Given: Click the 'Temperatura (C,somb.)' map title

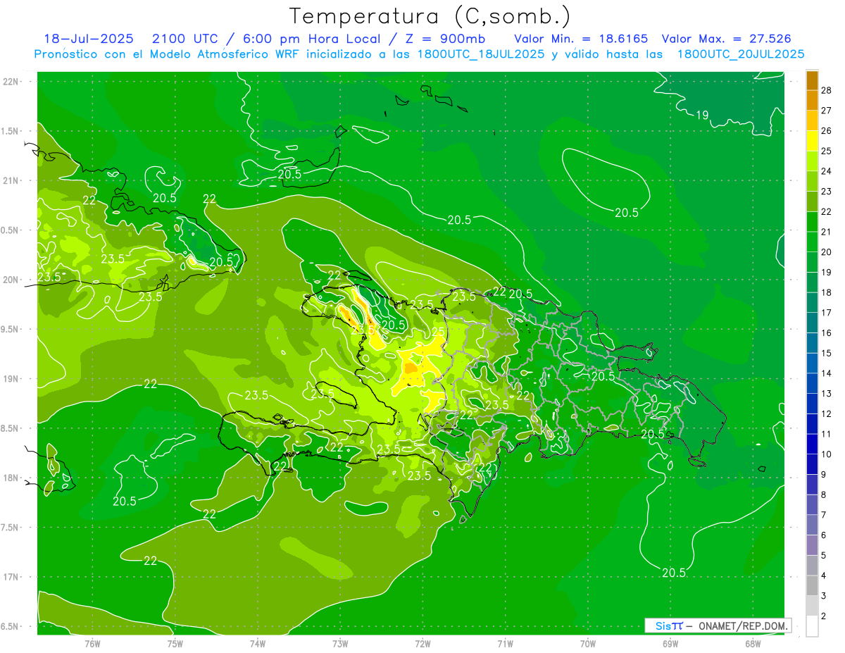Looking at the screenshot, I should click(x=430, y=16).
